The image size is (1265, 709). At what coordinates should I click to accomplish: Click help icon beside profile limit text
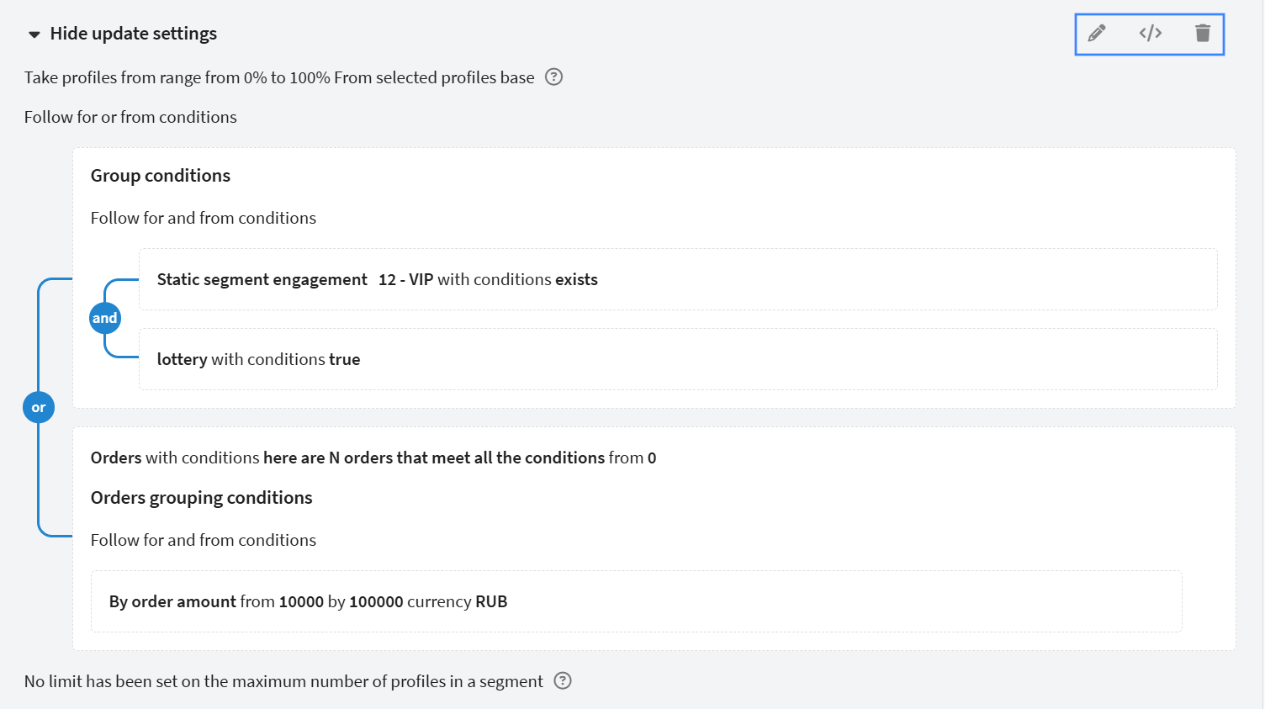pos(563,681)
